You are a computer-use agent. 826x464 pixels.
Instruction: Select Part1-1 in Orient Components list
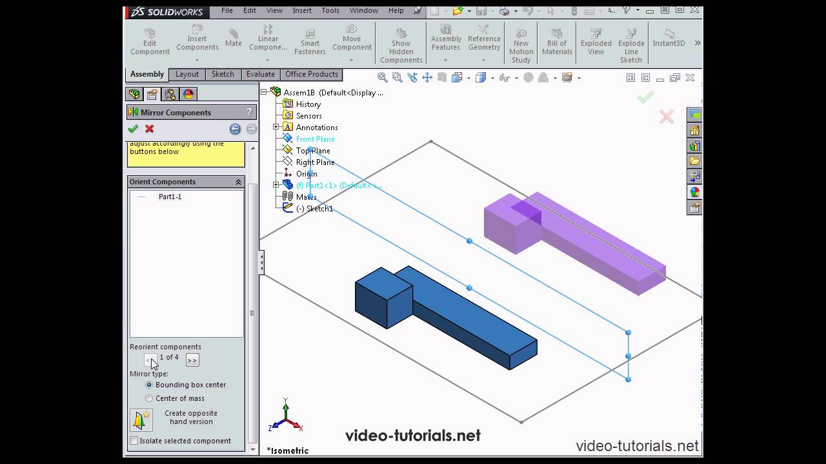click(x=170, y=197)
